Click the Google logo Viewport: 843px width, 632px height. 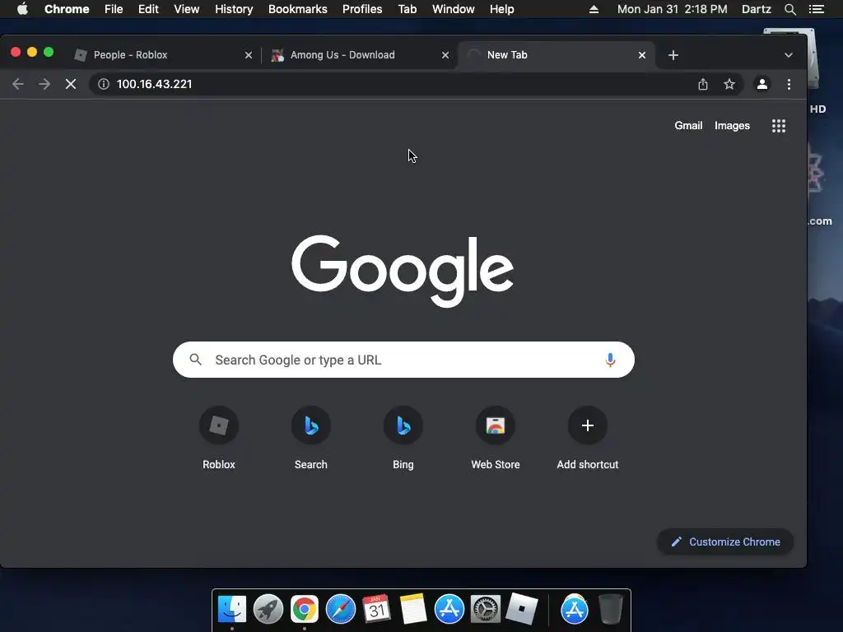pos(403,270)
